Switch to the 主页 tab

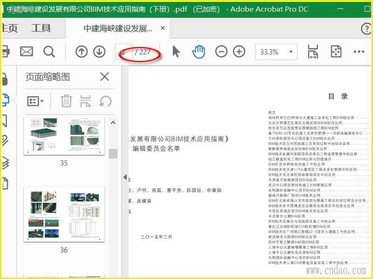(x=10, y=28)
